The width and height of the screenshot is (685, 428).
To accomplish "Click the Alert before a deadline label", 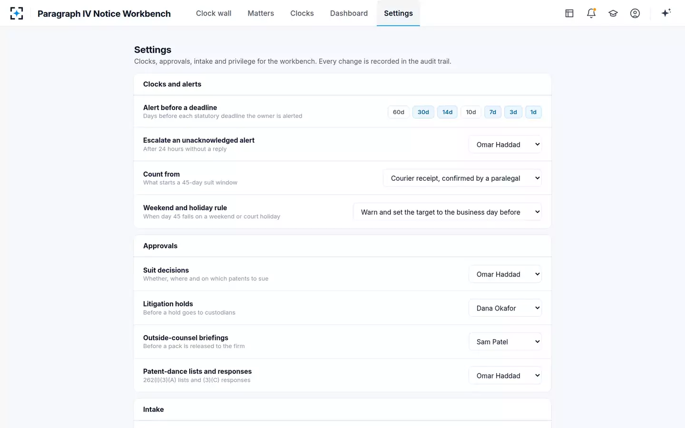I will [x=180, y=107].
